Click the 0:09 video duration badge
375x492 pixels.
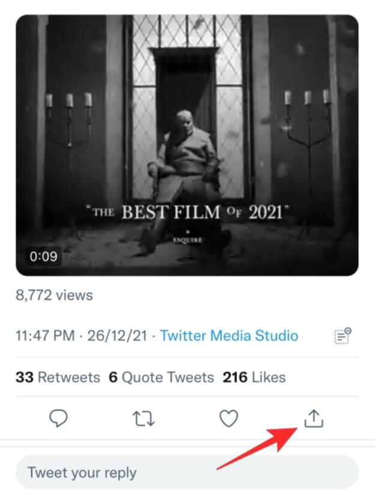tap(44, 257)
